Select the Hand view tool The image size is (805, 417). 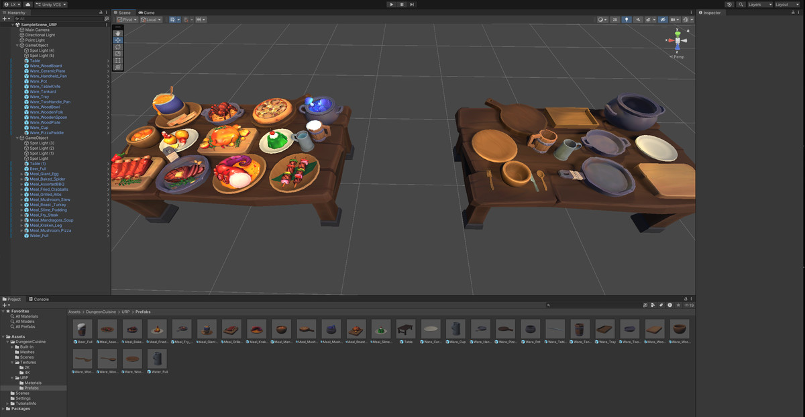tap(118, 33)
